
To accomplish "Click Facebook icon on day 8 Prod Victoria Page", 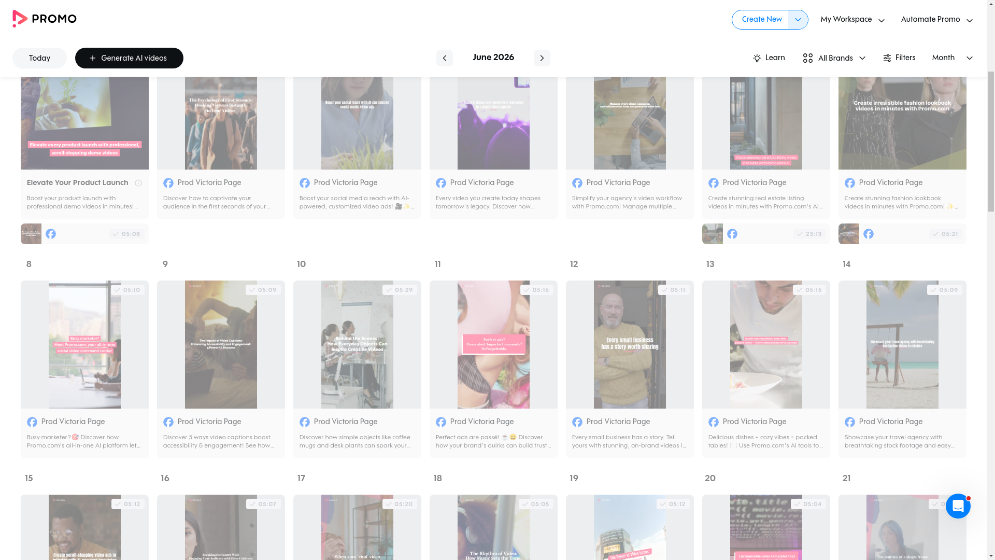I will [32, 422].
